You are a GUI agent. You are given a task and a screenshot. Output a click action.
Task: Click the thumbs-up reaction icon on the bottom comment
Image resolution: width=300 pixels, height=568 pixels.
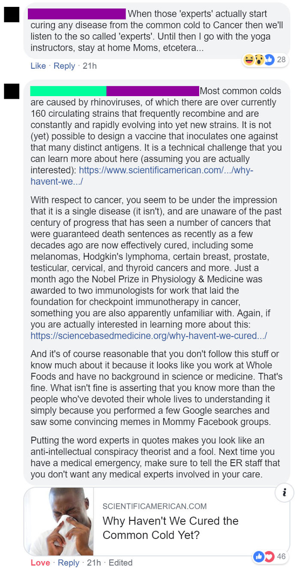pyautogui.click(x=260, y=556)
